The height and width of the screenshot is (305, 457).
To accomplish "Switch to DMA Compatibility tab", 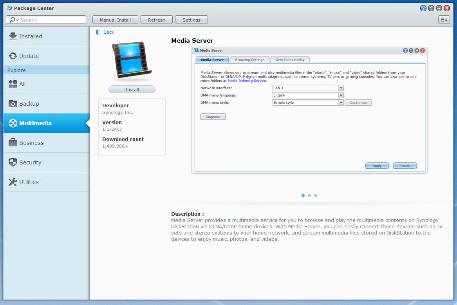I will (x=290, y=60).
